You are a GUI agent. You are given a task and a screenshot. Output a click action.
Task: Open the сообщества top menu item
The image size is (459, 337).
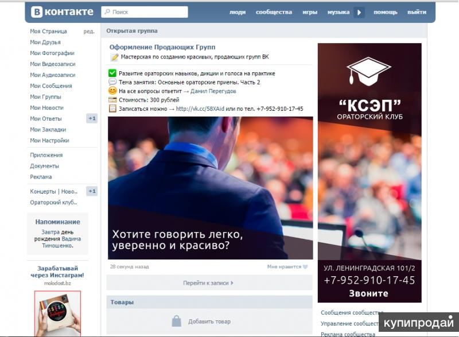click(274, 12)
